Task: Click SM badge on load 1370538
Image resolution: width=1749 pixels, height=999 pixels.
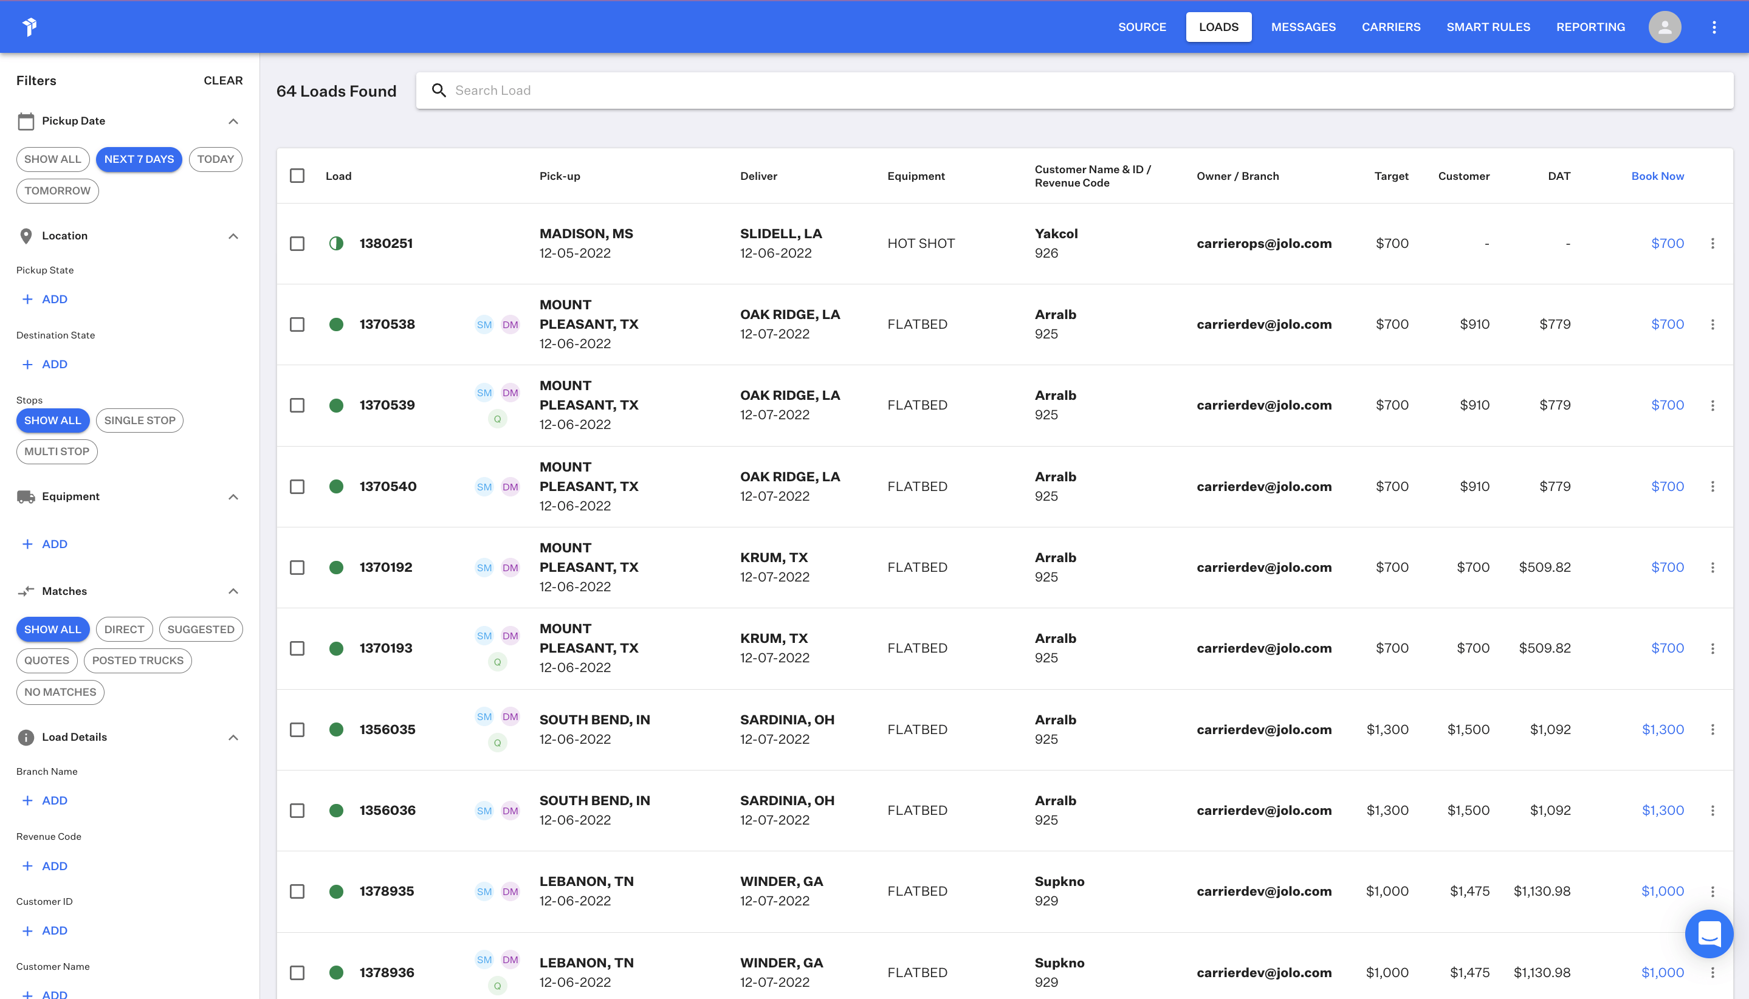Action: pos(484,324)
